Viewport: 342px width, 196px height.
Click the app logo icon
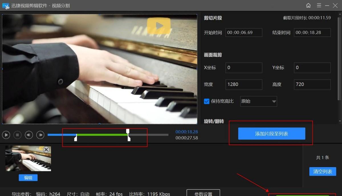coord(6,5)
